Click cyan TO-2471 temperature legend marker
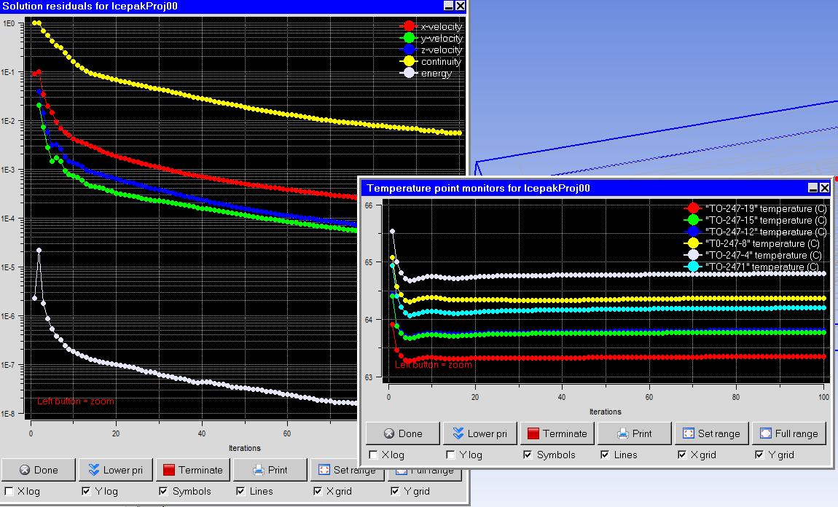 pos(693,266)
